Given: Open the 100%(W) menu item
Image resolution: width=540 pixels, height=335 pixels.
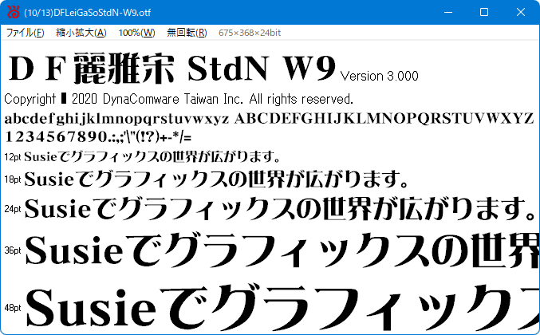Looking at the screenshot, I should (x=136, y=33).
